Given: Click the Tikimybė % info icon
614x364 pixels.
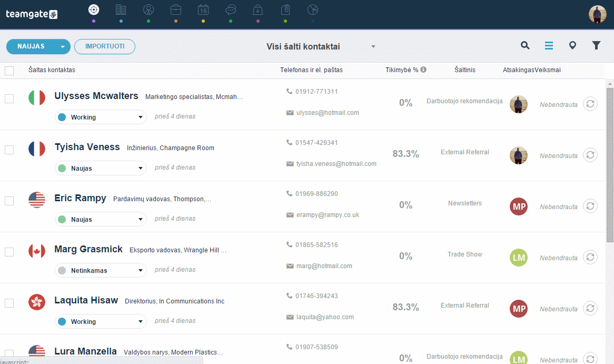Looking at the screenshot, I should point(423,70).
